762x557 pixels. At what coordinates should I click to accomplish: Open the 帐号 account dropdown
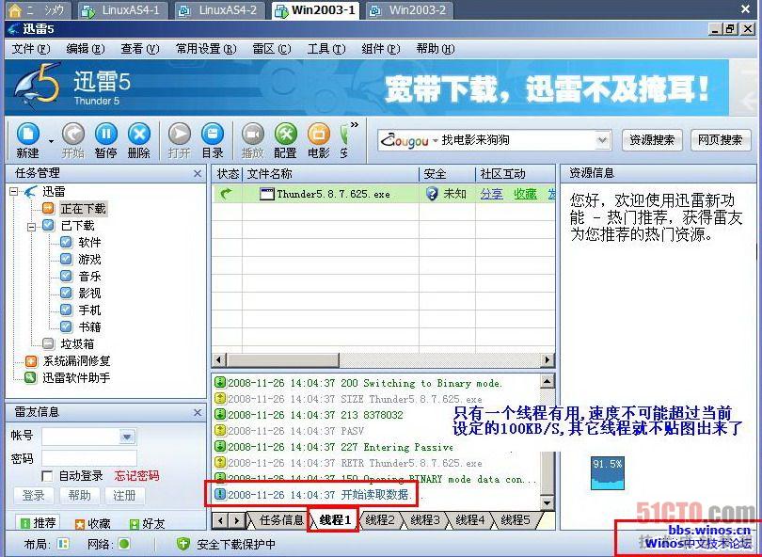pyautogui.click(x=127, y=437)
